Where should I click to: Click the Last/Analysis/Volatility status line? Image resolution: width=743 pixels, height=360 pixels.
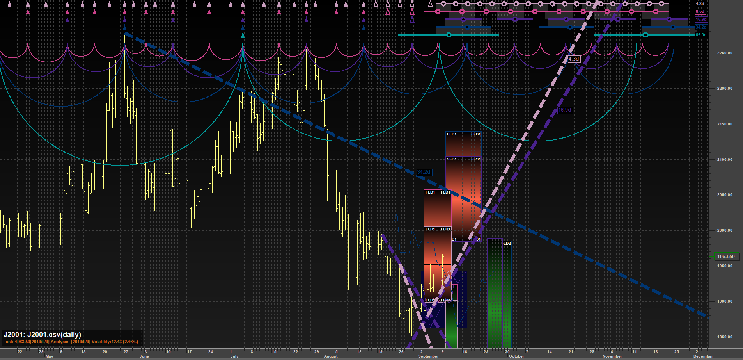[71, 342]
